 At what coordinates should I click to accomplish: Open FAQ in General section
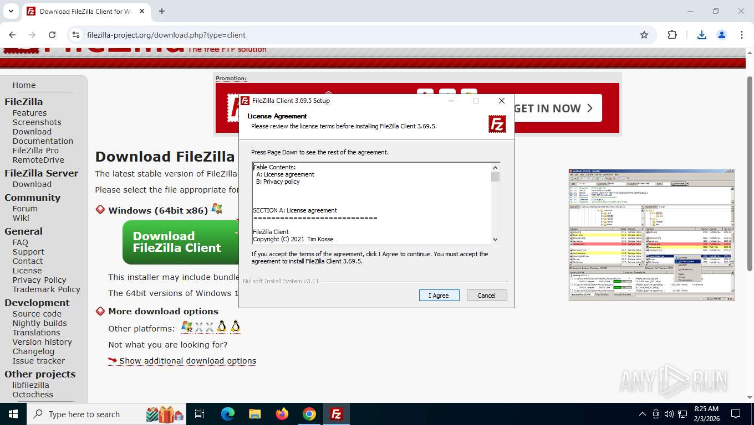20,242
